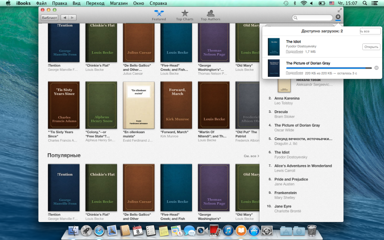Screen dimensions: 384x240
Task: Open the Featured store section
Action: coord(159,15)
